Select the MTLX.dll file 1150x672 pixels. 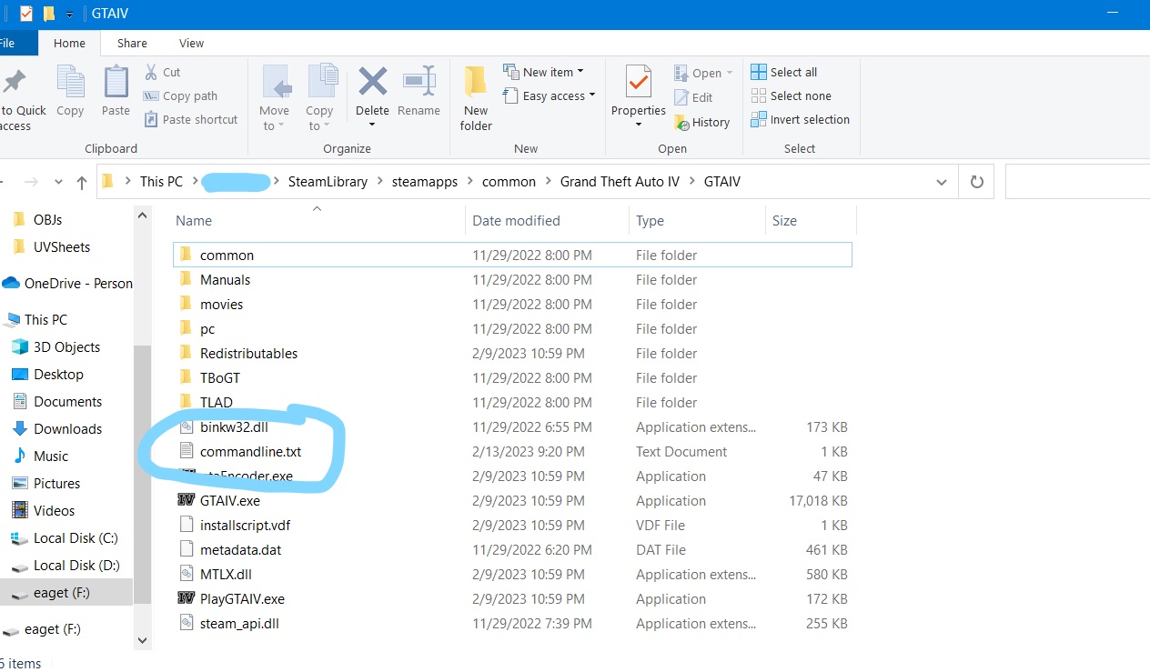click(512, 574)
